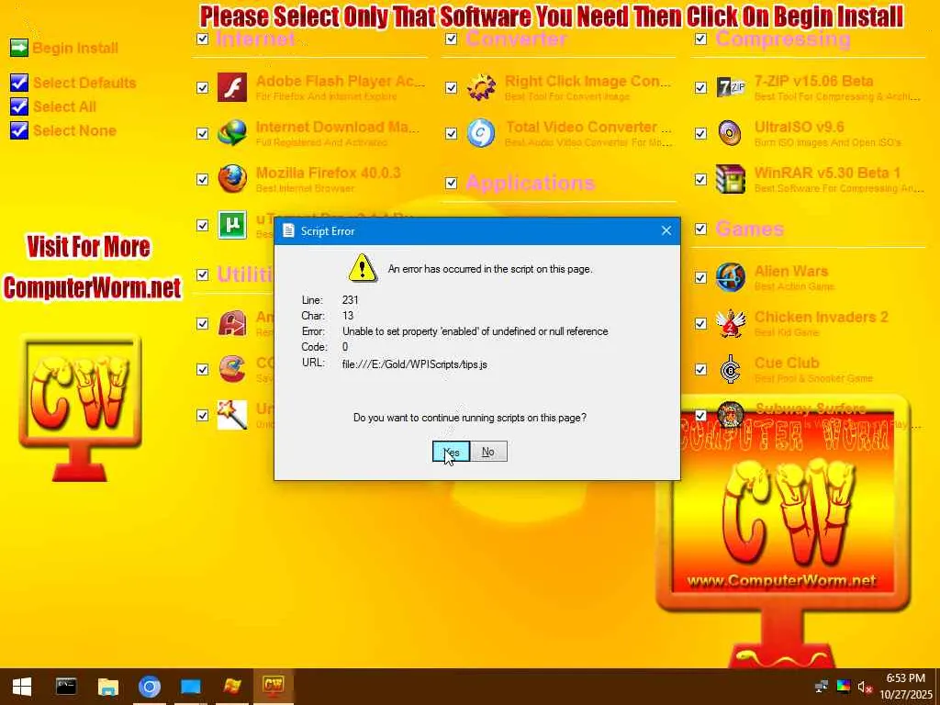Screen dimensions: 940x705
Task: Click the CCleaner icon in Utilities
Action: click(232, 369)
